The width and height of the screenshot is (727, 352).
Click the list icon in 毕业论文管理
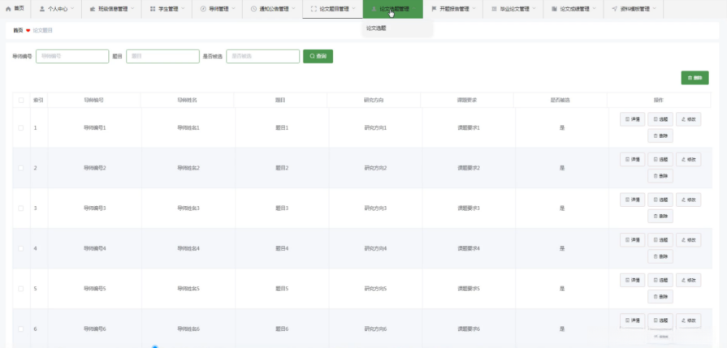494,9
